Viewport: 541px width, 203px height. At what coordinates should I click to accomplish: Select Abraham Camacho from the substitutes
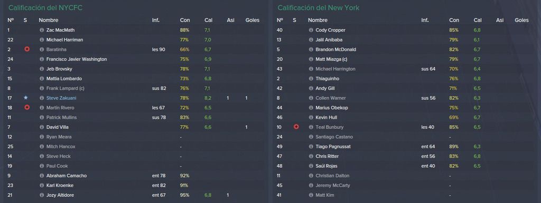67,176
